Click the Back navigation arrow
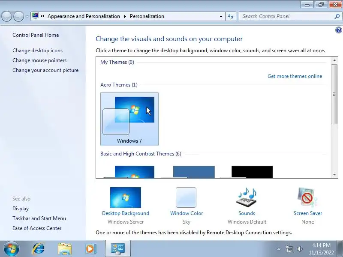 click(x=6, y=16)
